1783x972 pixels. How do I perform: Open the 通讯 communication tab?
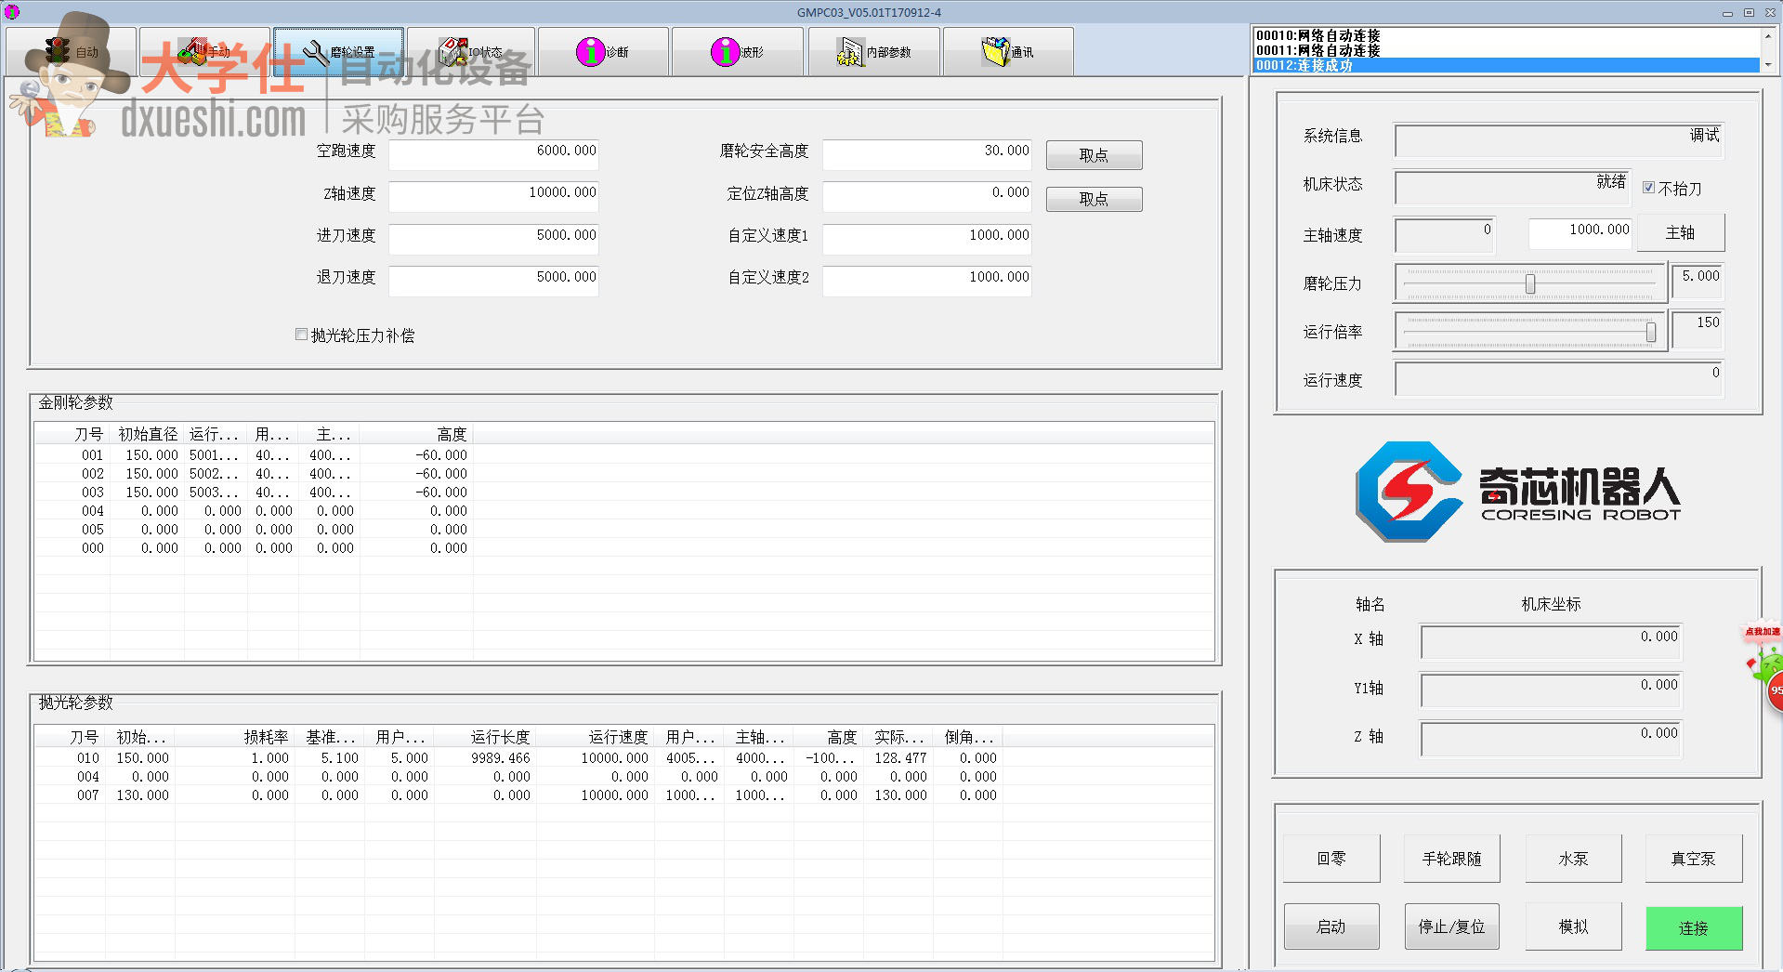pos(1008,52)
